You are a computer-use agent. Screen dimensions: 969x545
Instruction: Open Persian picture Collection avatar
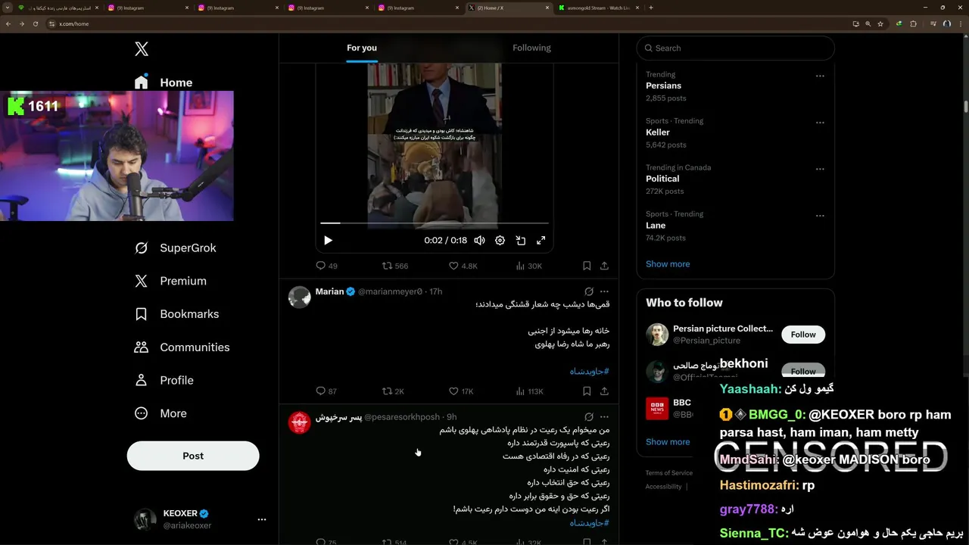tap(657, 335)
